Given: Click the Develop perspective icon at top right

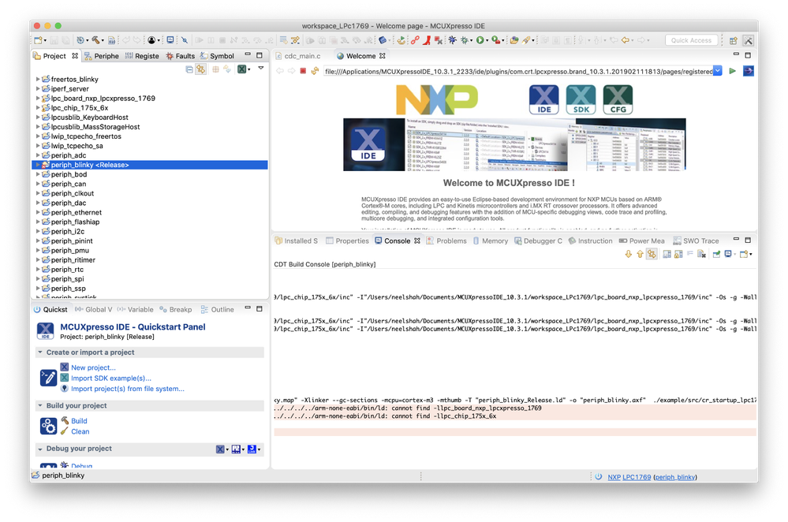Looking at the screenshot, I should point(748,40).
